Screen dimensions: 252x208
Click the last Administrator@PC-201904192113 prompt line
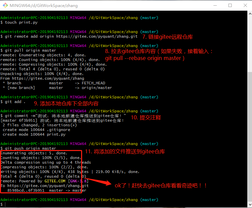click(79, 200)
